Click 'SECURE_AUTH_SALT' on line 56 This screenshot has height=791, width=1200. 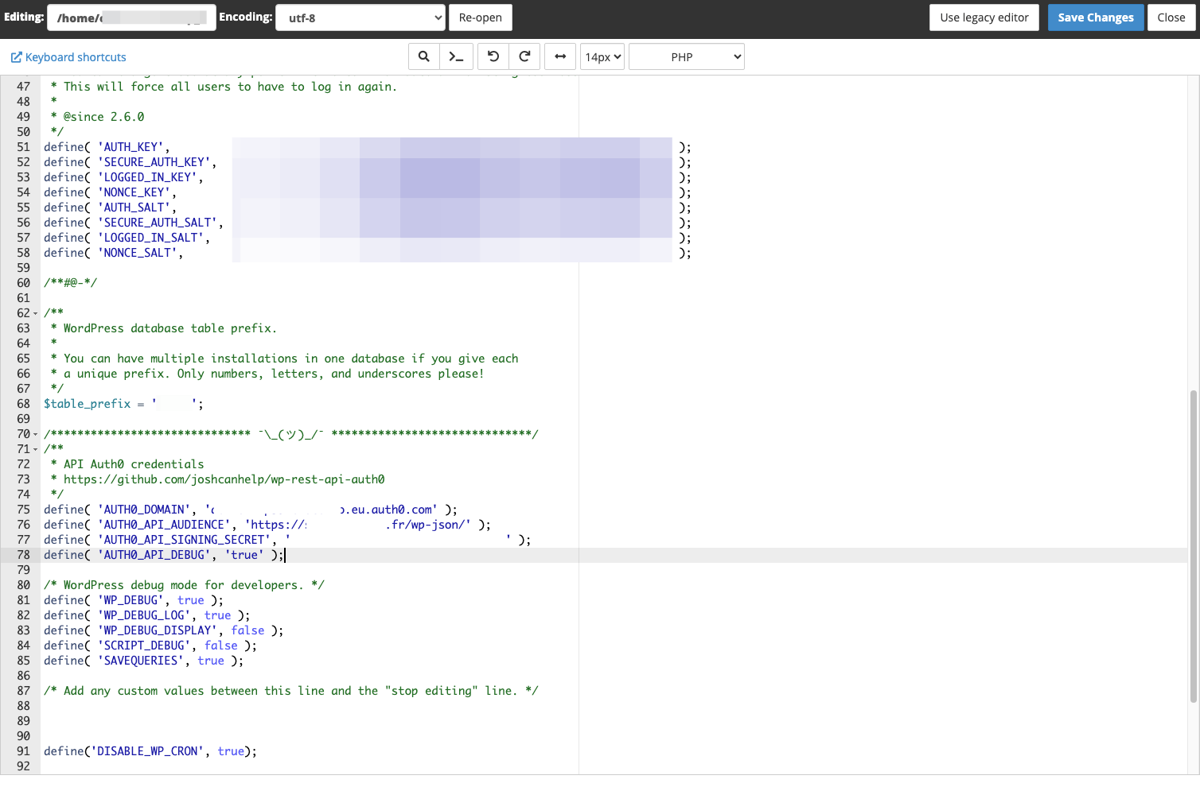[x=158, y=223]
